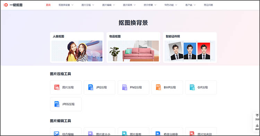This screenshot has height=136, width=260.
Task: Open the 物品抠图 sofa sample image
Action: [x=133, y=51]
